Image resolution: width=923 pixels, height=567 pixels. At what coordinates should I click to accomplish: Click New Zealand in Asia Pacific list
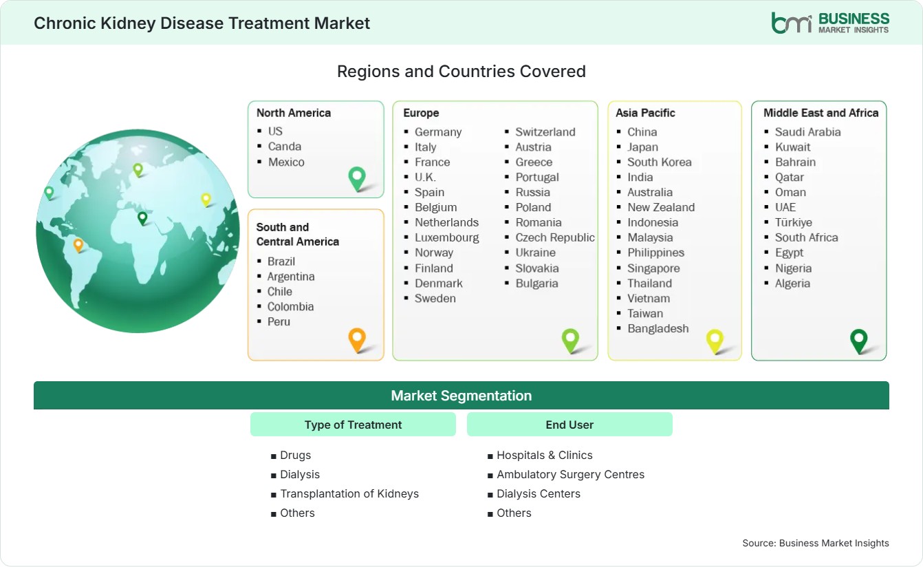pyautogui.click(x=661, y=208)
